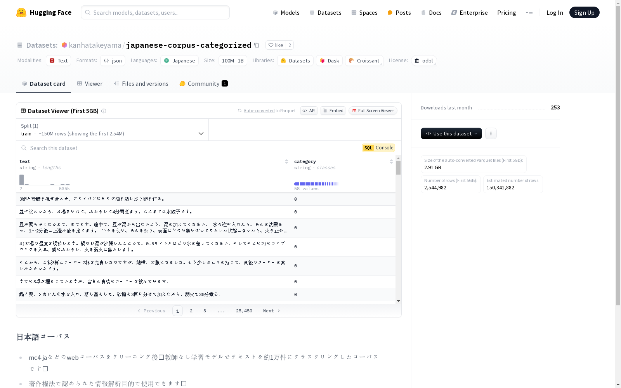
Task: Focus the search models, datasets, users field
Action: coord(155,12)
